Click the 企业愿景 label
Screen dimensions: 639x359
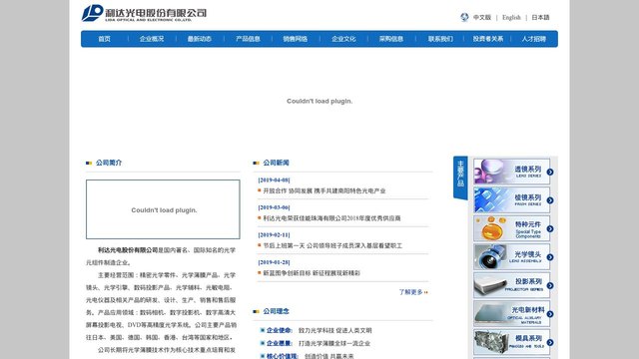[280, 343]
